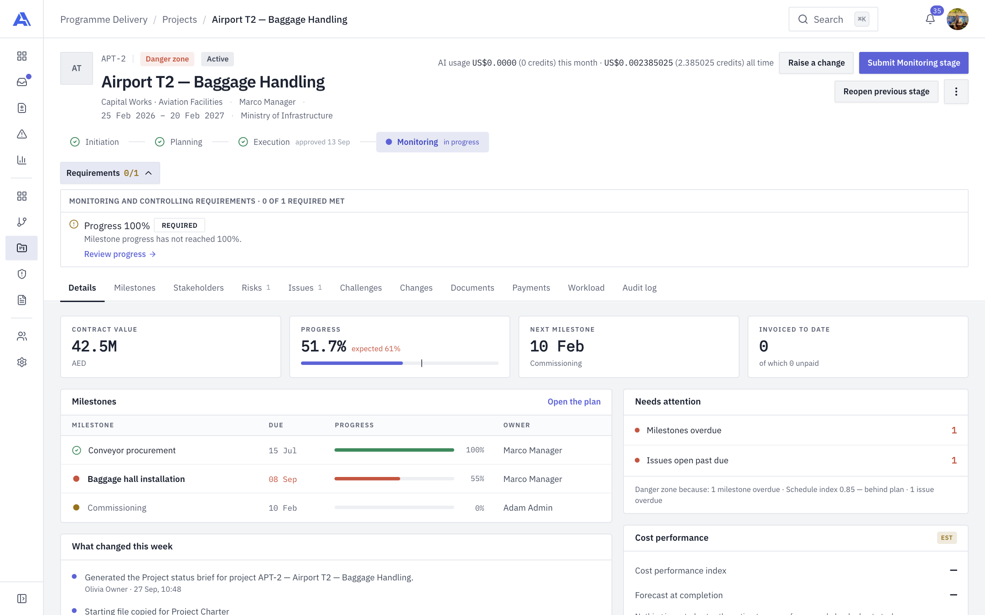The image size is (985, 615).
Task: Open the user avatar profile menu
Action: coord(958,19)
